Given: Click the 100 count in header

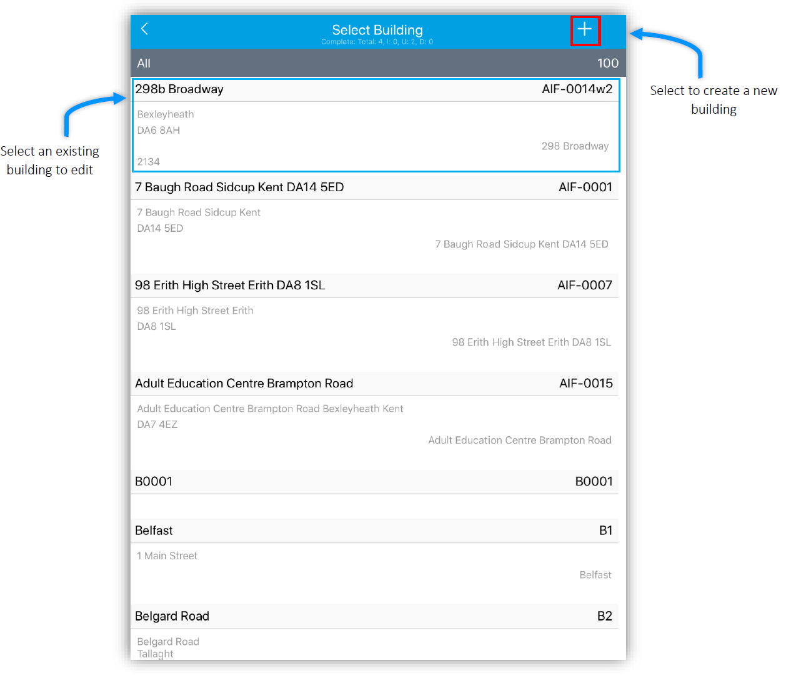Looking at the screenshot, I should click(x=607, y=63).
